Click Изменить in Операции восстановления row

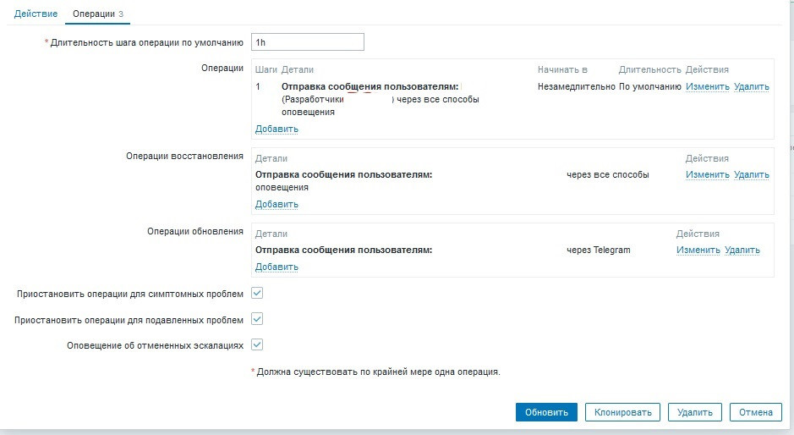(x=707, y=174)
